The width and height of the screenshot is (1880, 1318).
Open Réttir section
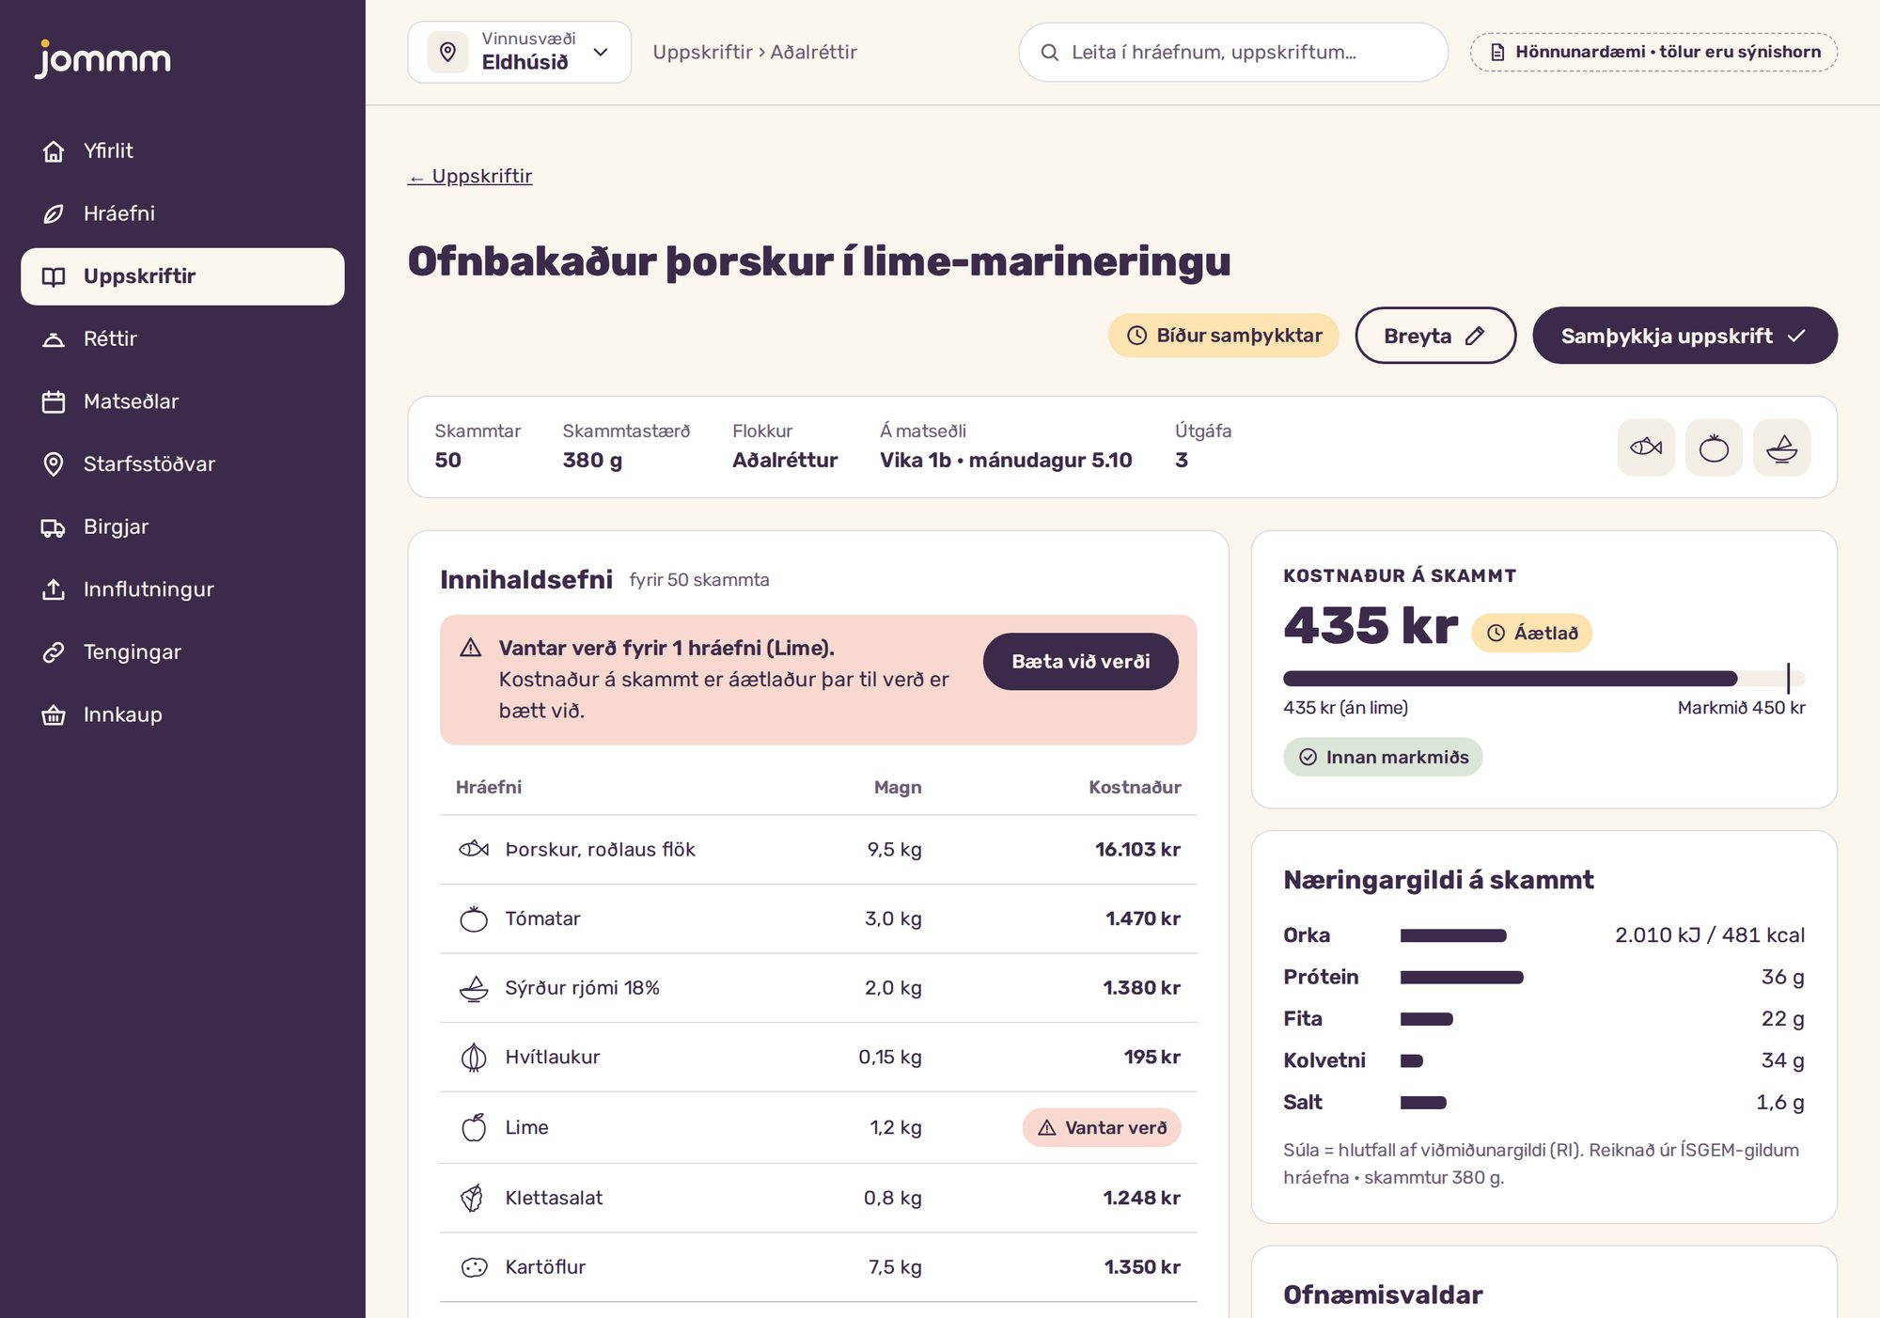(182, 339)
